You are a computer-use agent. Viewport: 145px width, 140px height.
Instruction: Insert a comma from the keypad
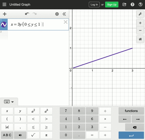[20, 127]
